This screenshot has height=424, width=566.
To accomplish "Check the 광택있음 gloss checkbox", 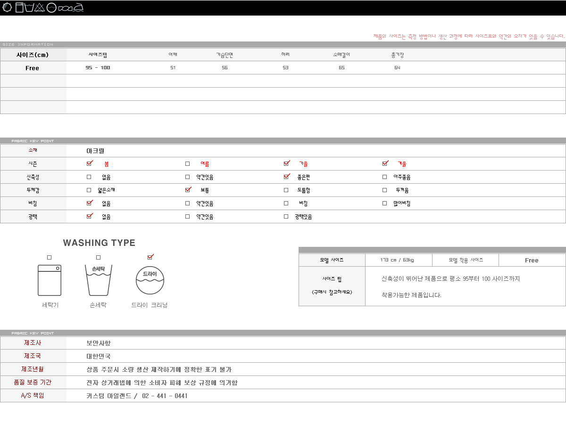I will click(x=286, y=217).
